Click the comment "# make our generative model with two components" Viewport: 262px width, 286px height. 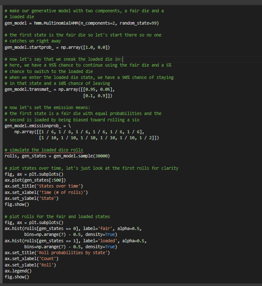84,11
